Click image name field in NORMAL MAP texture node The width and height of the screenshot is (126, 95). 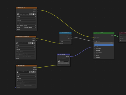point(24,72)
